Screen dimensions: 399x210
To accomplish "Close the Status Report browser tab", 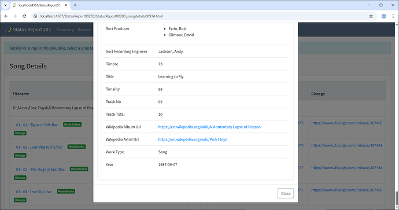I will [x=66, y=5].
